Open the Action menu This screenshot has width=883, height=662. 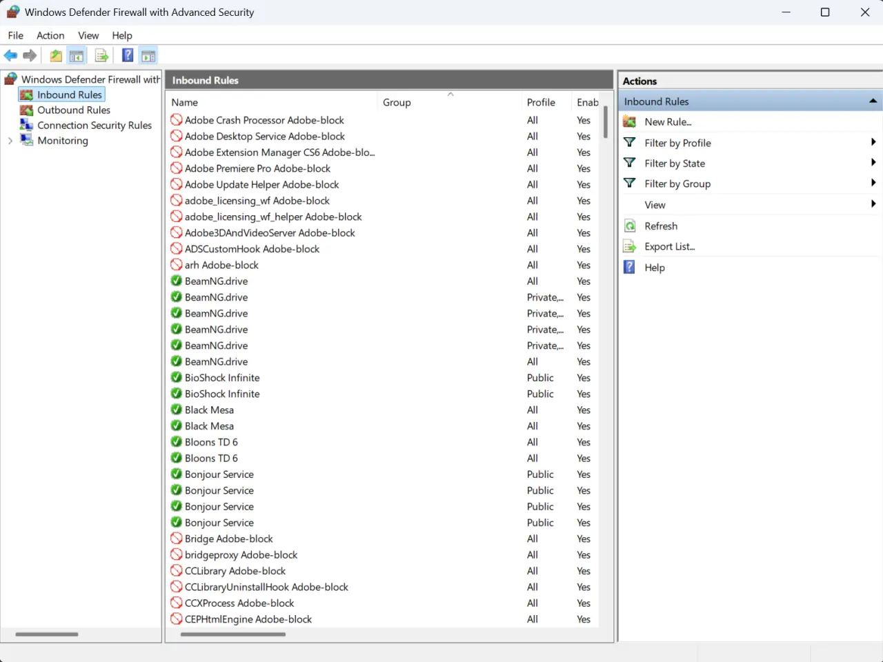(50, 35)
